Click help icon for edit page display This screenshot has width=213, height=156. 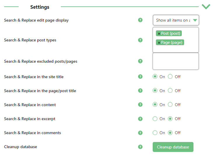[140, 20]
